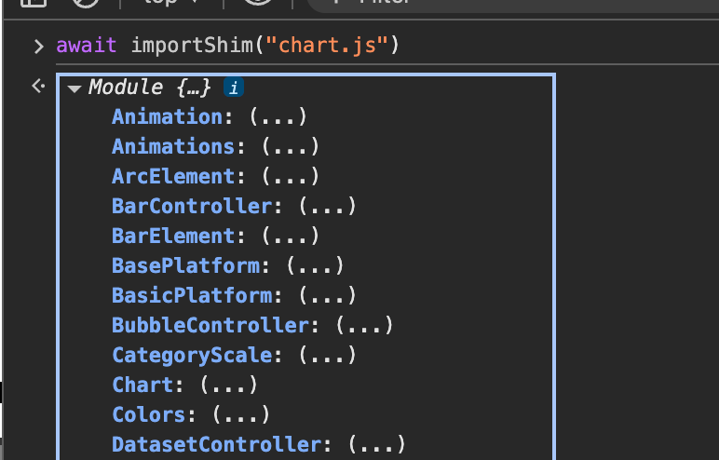Invoke getter for Animation property
Screen dimensions: 719x460
point(278,117)
